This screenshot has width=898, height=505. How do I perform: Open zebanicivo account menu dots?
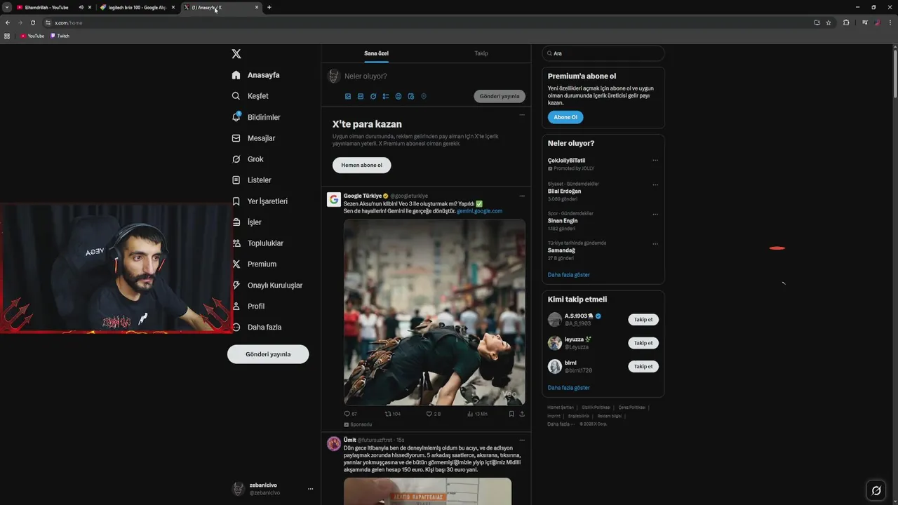click(x=310, y=489)
